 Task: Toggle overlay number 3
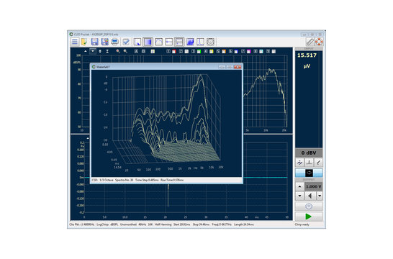[x=193, y=51]
